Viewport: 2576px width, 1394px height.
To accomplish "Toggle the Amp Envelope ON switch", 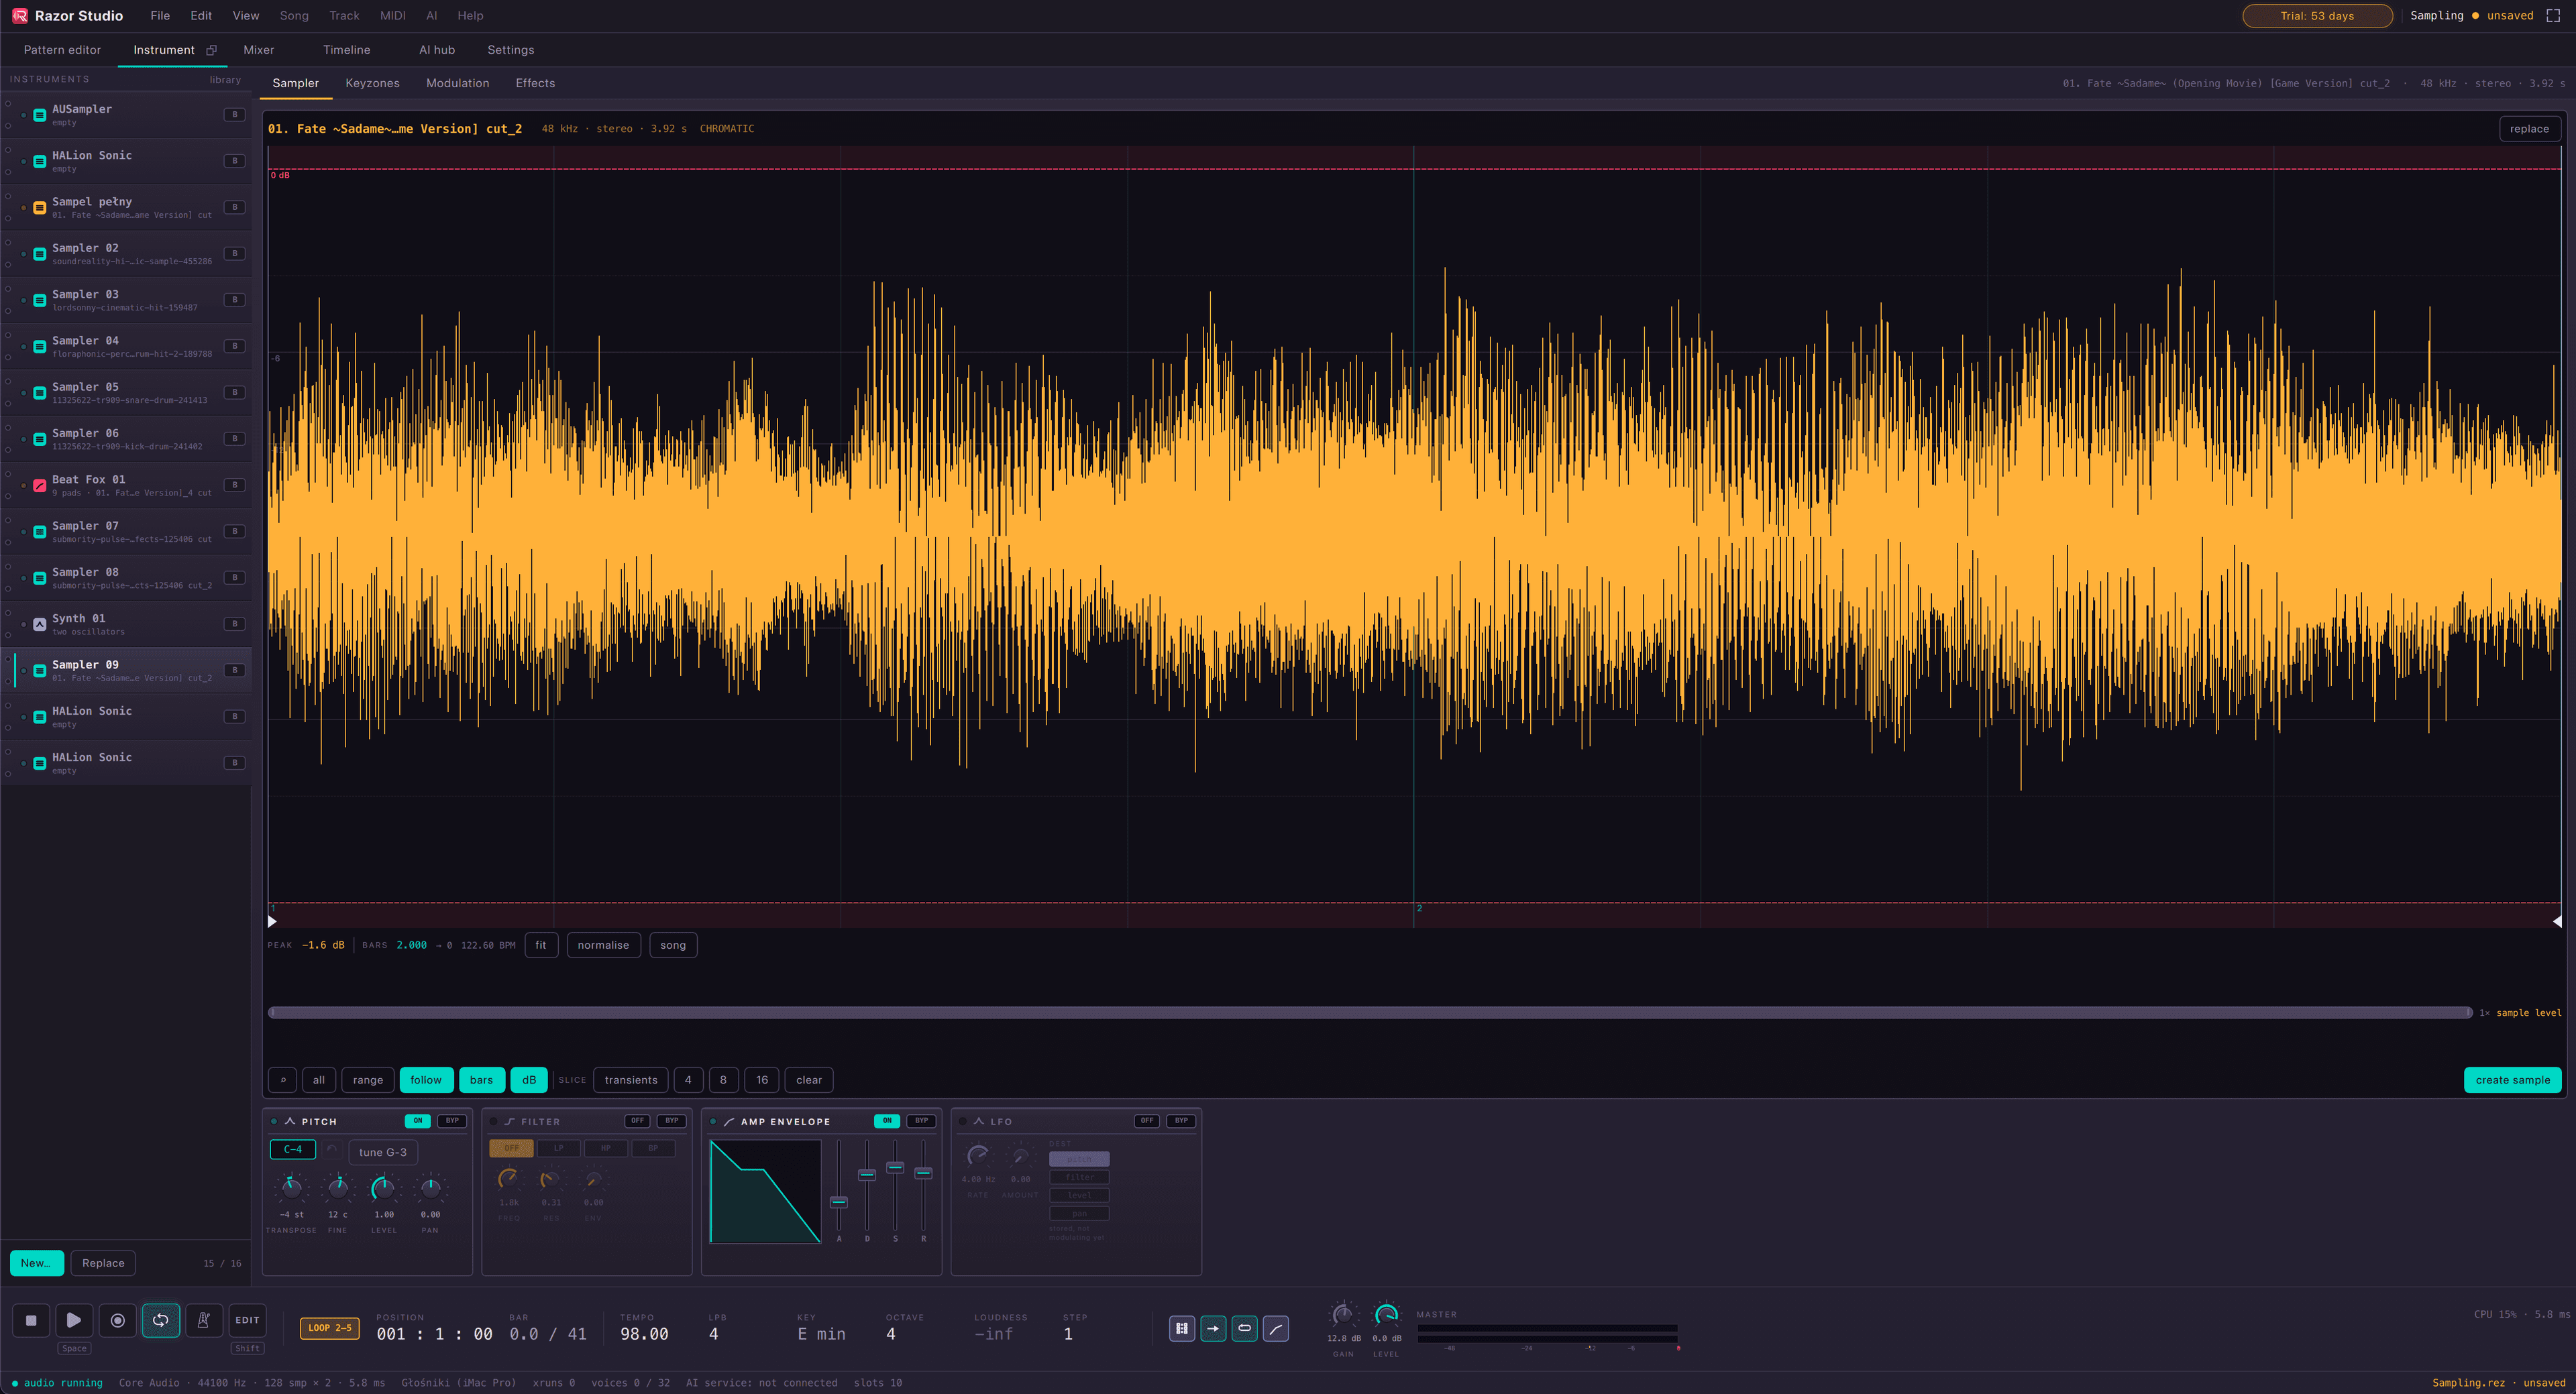I will pyautogui.click(x=886, y=1120).
